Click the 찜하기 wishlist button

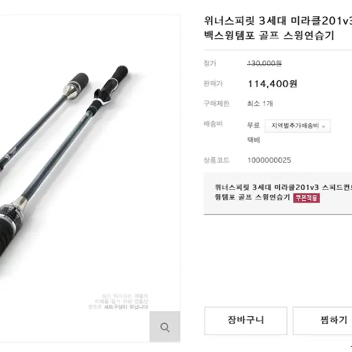tap(322, 321)
